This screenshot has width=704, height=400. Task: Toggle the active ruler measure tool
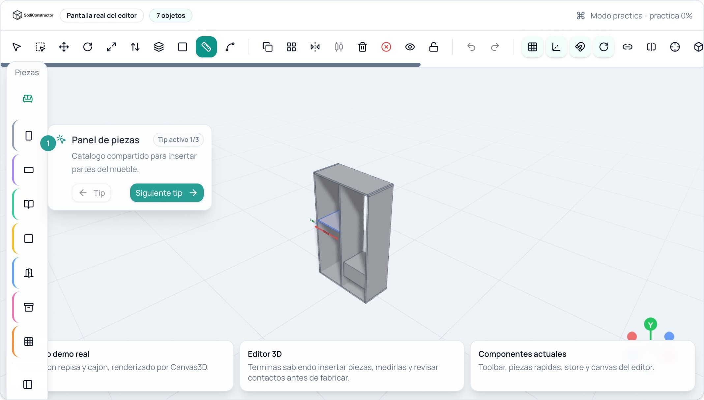(x=206, y=47)
